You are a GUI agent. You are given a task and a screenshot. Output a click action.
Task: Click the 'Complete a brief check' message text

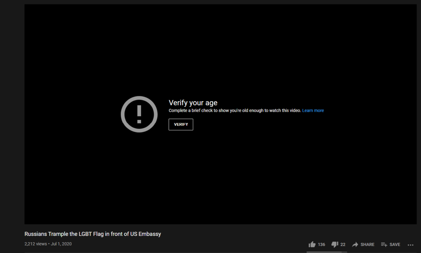tap(234, 110)
